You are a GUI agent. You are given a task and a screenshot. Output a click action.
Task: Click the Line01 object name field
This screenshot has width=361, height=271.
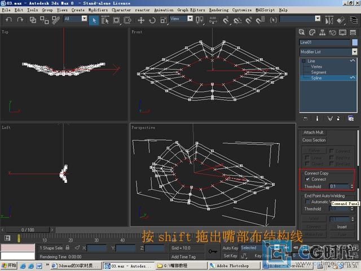click(x=325, y=42)
